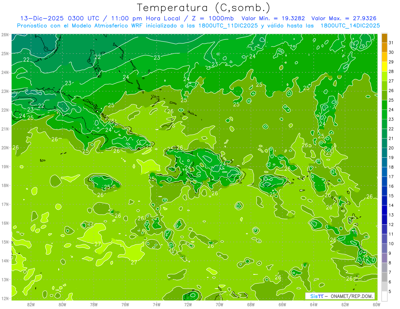Click the 60W longitude axis label
This screenshot has height=309, width=400.
376,305
